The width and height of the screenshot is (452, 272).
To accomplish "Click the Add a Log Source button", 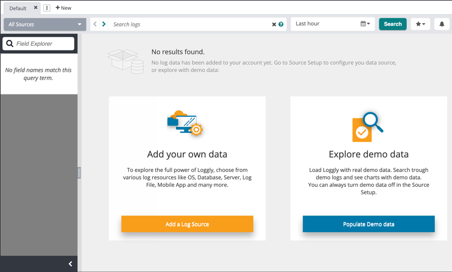I will 187,224.
